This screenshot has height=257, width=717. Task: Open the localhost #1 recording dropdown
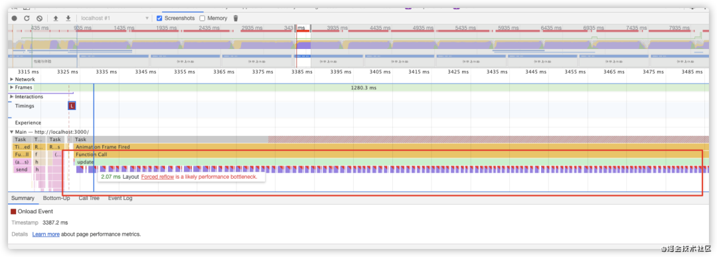click(115, 19)
